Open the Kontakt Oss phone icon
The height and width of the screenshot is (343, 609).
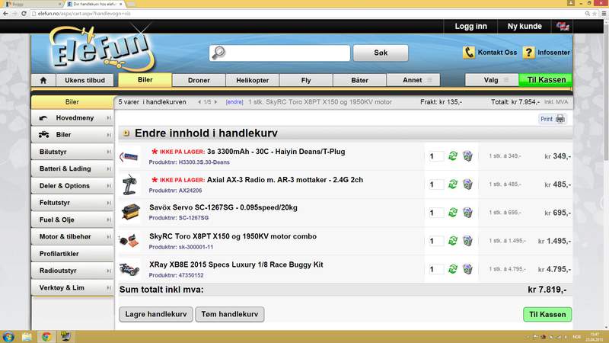pyautogui.click(x=470, y=53)
